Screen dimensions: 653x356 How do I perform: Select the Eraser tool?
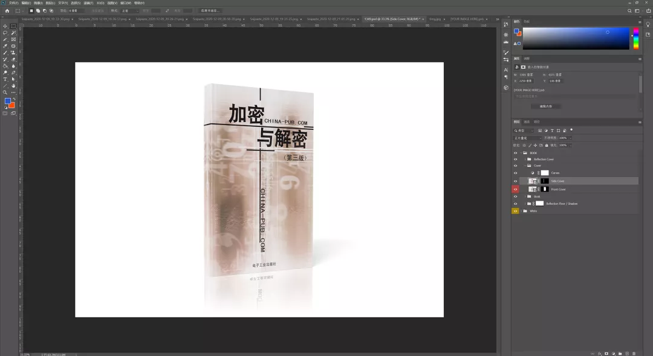tap(13, 59)
